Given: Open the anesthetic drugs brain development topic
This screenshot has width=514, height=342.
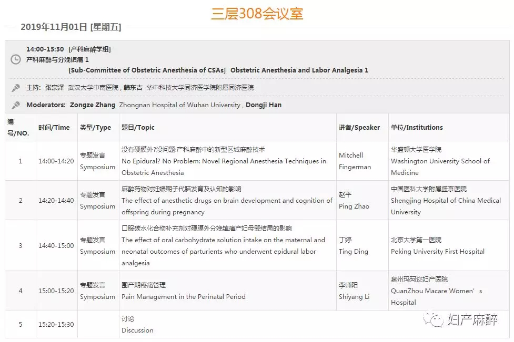Looking at the screenshot, I should point(227,200).
